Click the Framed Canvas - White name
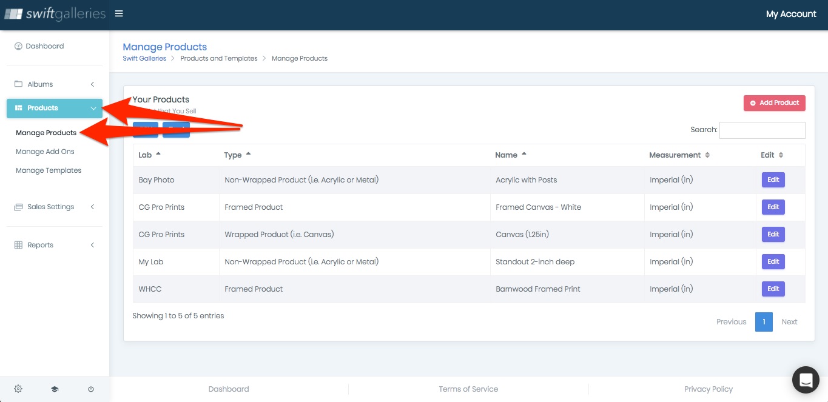Screen dimensions: 828x402 (538, 207)
